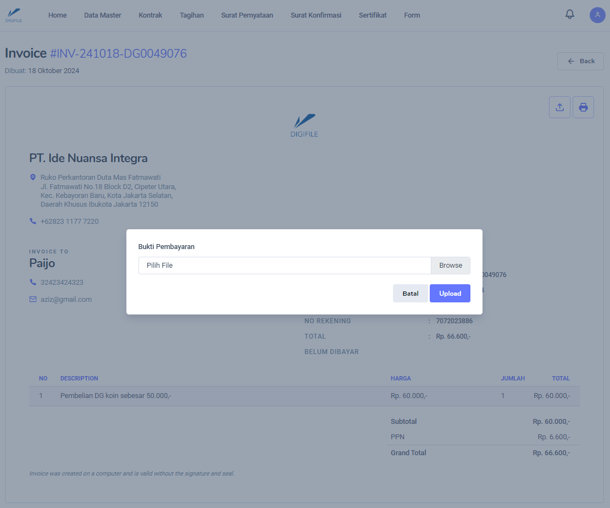Click the phone icon beside +62823 1177 7220
The height and width of the screenshot is (508, 610).
point(33,221)
